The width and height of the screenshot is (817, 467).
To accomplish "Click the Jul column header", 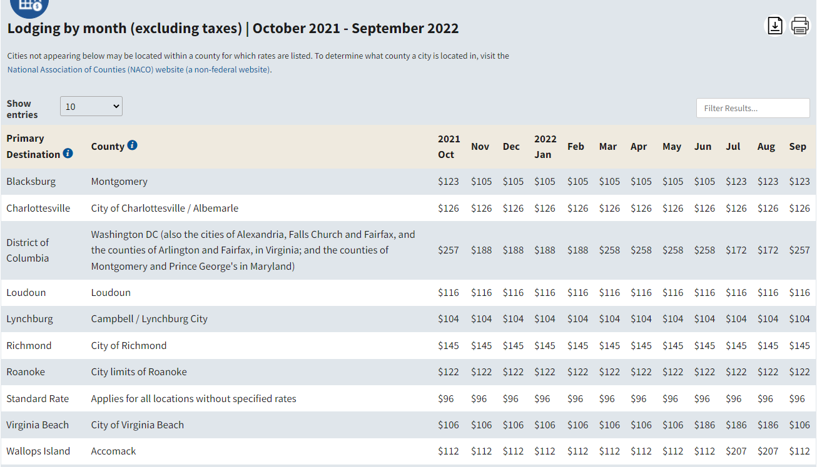I will tap(733, 146).
